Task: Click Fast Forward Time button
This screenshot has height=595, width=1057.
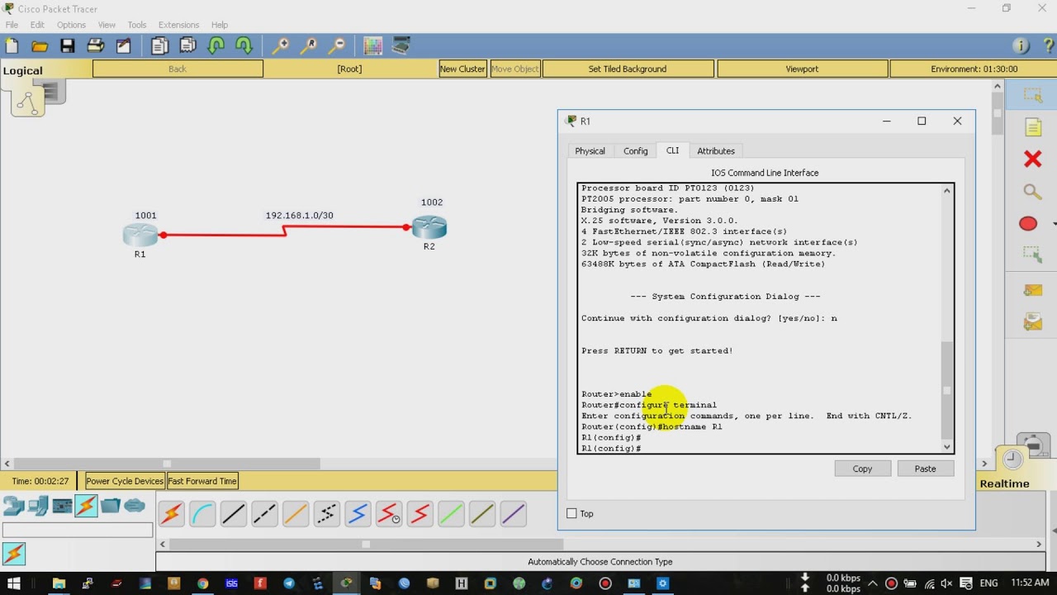Action: (202, 481)
